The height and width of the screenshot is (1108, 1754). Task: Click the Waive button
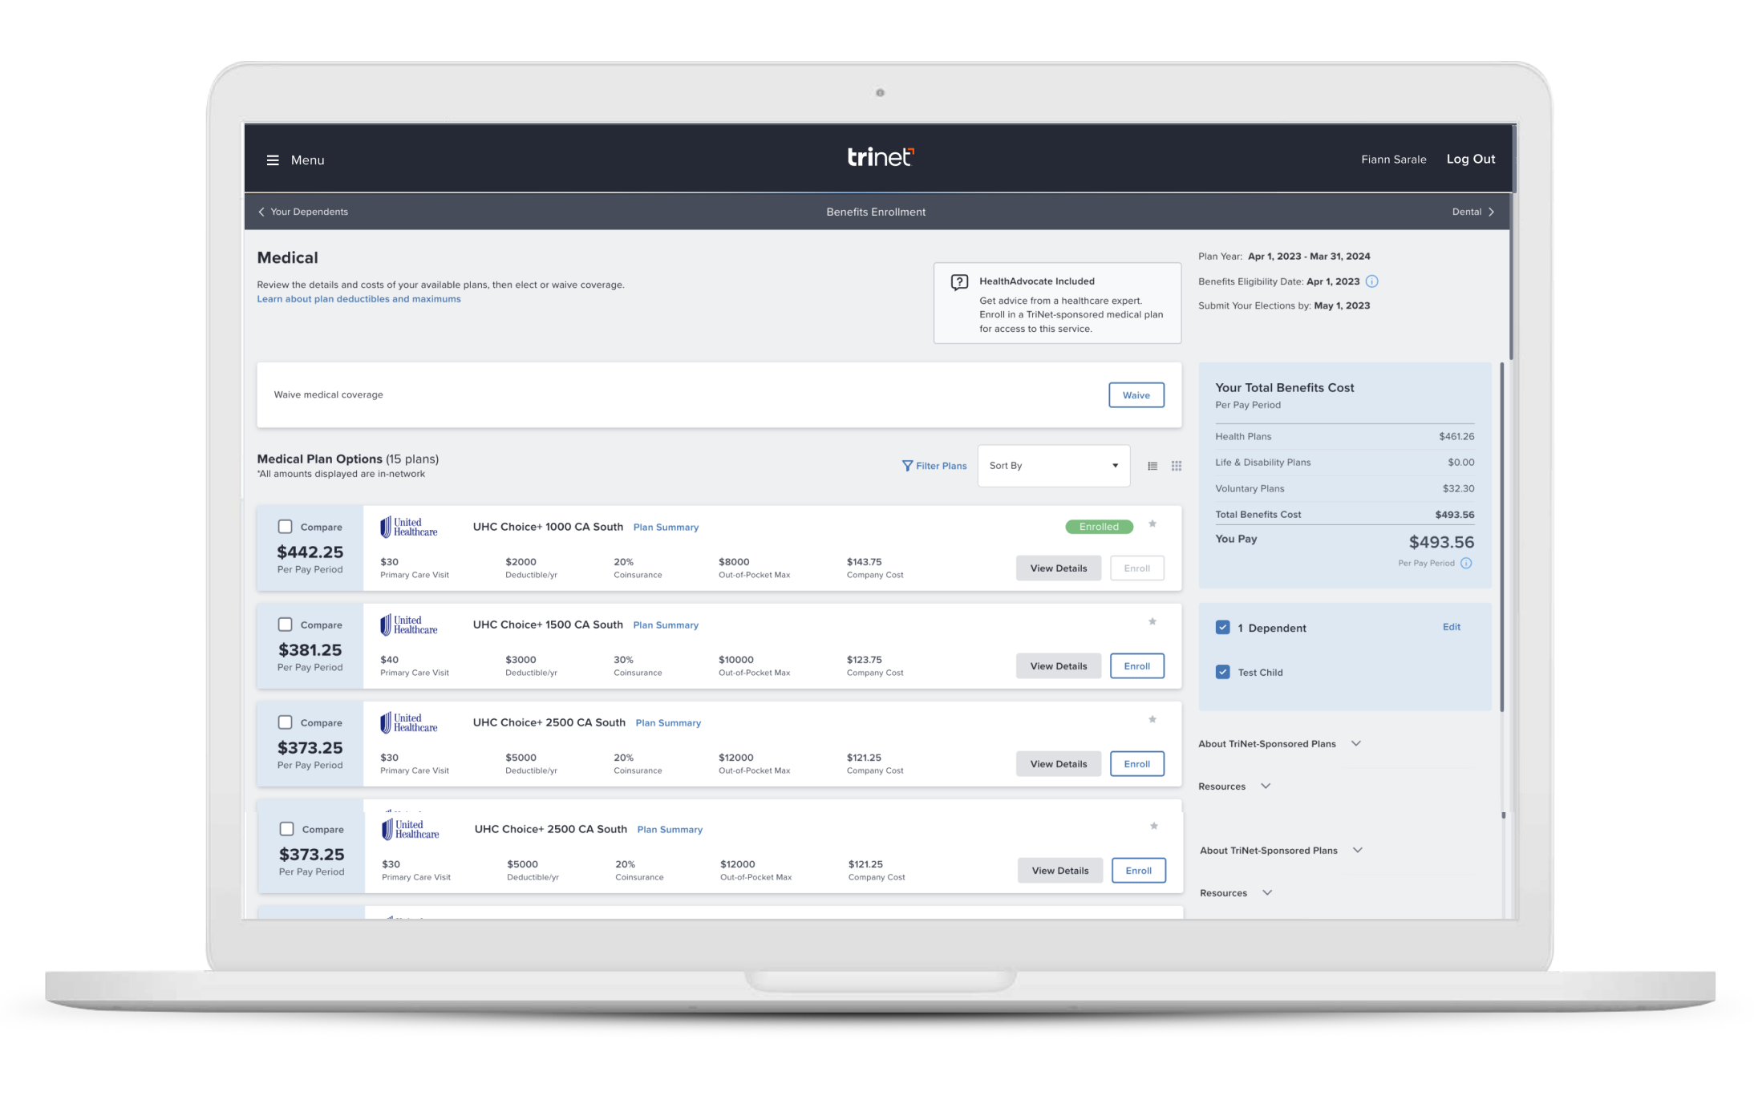(x=1136, y=395)
